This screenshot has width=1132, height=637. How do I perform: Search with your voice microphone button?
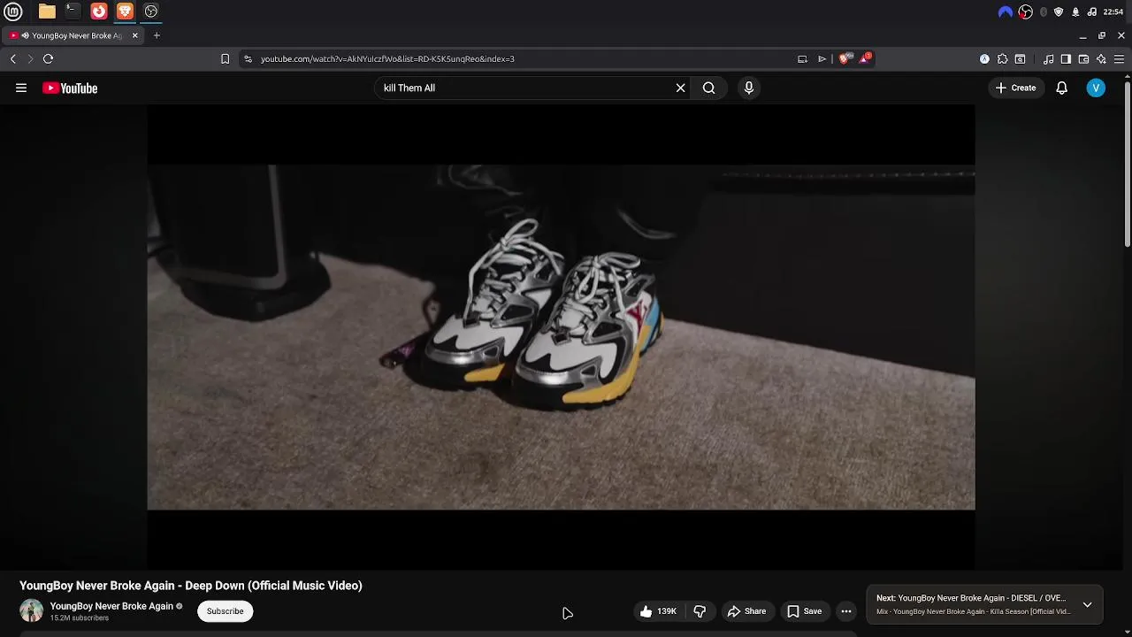(749, 88)
